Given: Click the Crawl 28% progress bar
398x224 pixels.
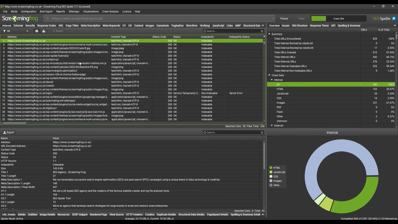Looking at the screenshot, I should [339, 18].
